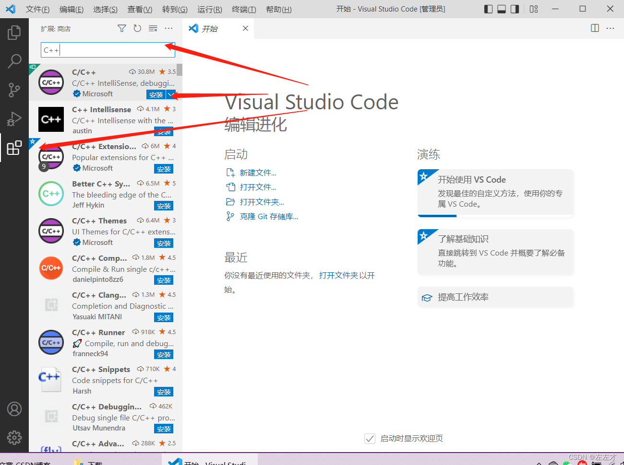624x465 pixels.
Task: Click the C/C++ Microsoft extension icon
Action: 51,82
